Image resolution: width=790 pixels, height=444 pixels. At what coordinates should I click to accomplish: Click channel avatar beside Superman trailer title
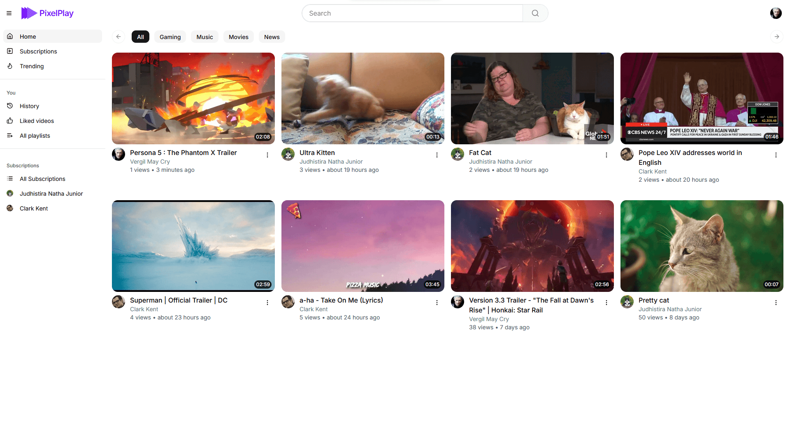(118, 302)
